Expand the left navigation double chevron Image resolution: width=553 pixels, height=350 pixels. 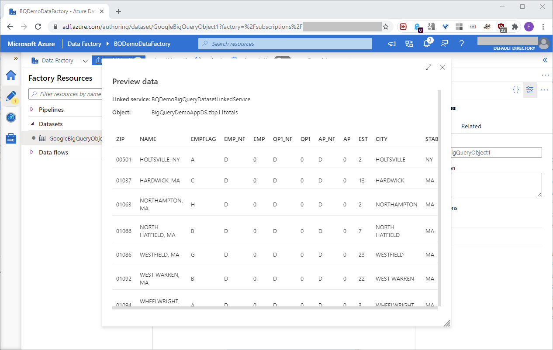(x=16, y=58)
